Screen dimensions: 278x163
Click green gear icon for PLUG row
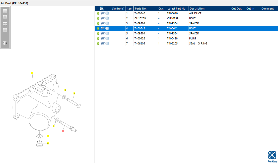point(98,38)
